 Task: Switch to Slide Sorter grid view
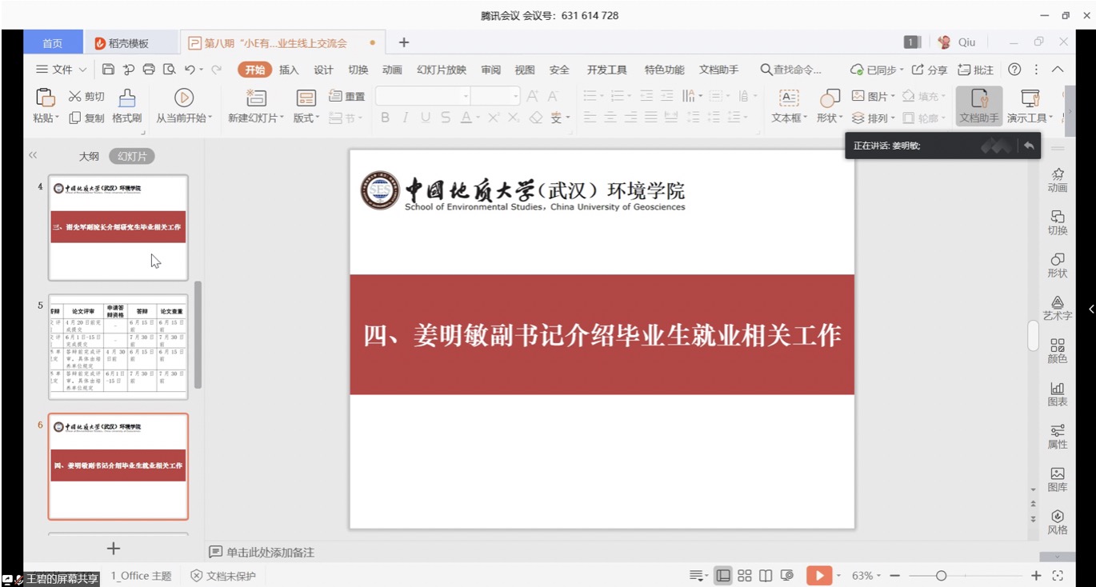tap(745, 576)
